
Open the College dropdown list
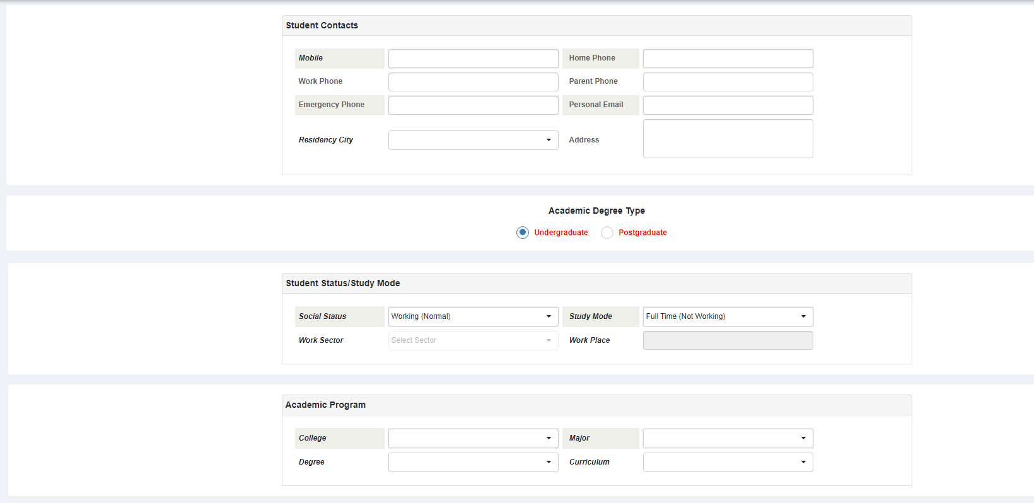coord(473,438)
